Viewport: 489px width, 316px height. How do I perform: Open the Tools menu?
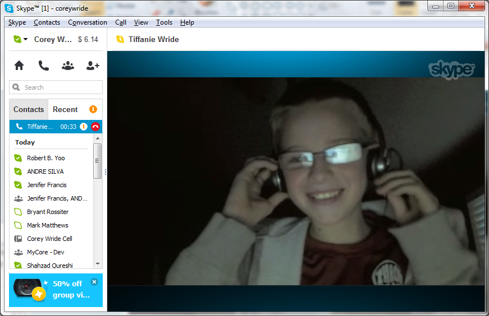[164, 22]
